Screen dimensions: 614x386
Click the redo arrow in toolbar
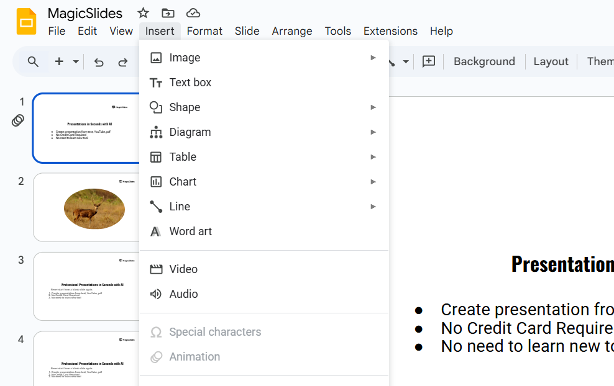(x=123, y=61)
